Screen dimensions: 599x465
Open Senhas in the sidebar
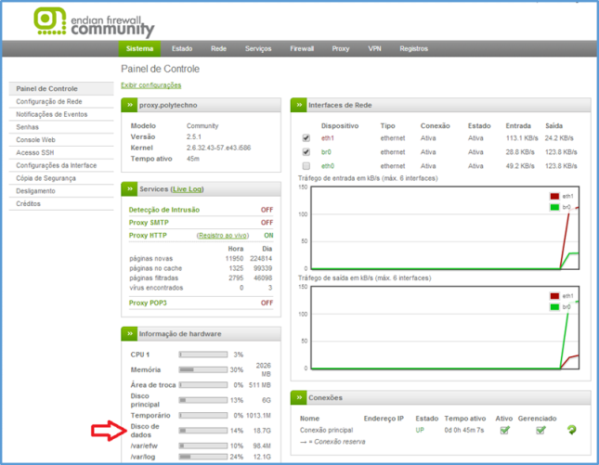click(61, 127)
